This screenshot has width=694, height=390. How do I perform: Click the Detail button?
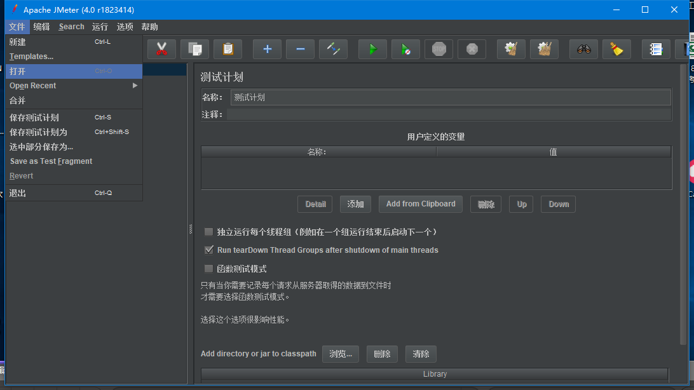click(316, 205)
